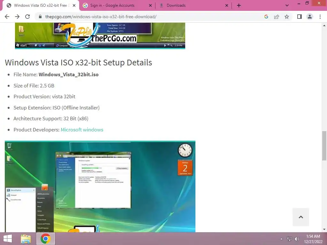
Task: Switch to the Downloads tab
Action: point(194,5)
